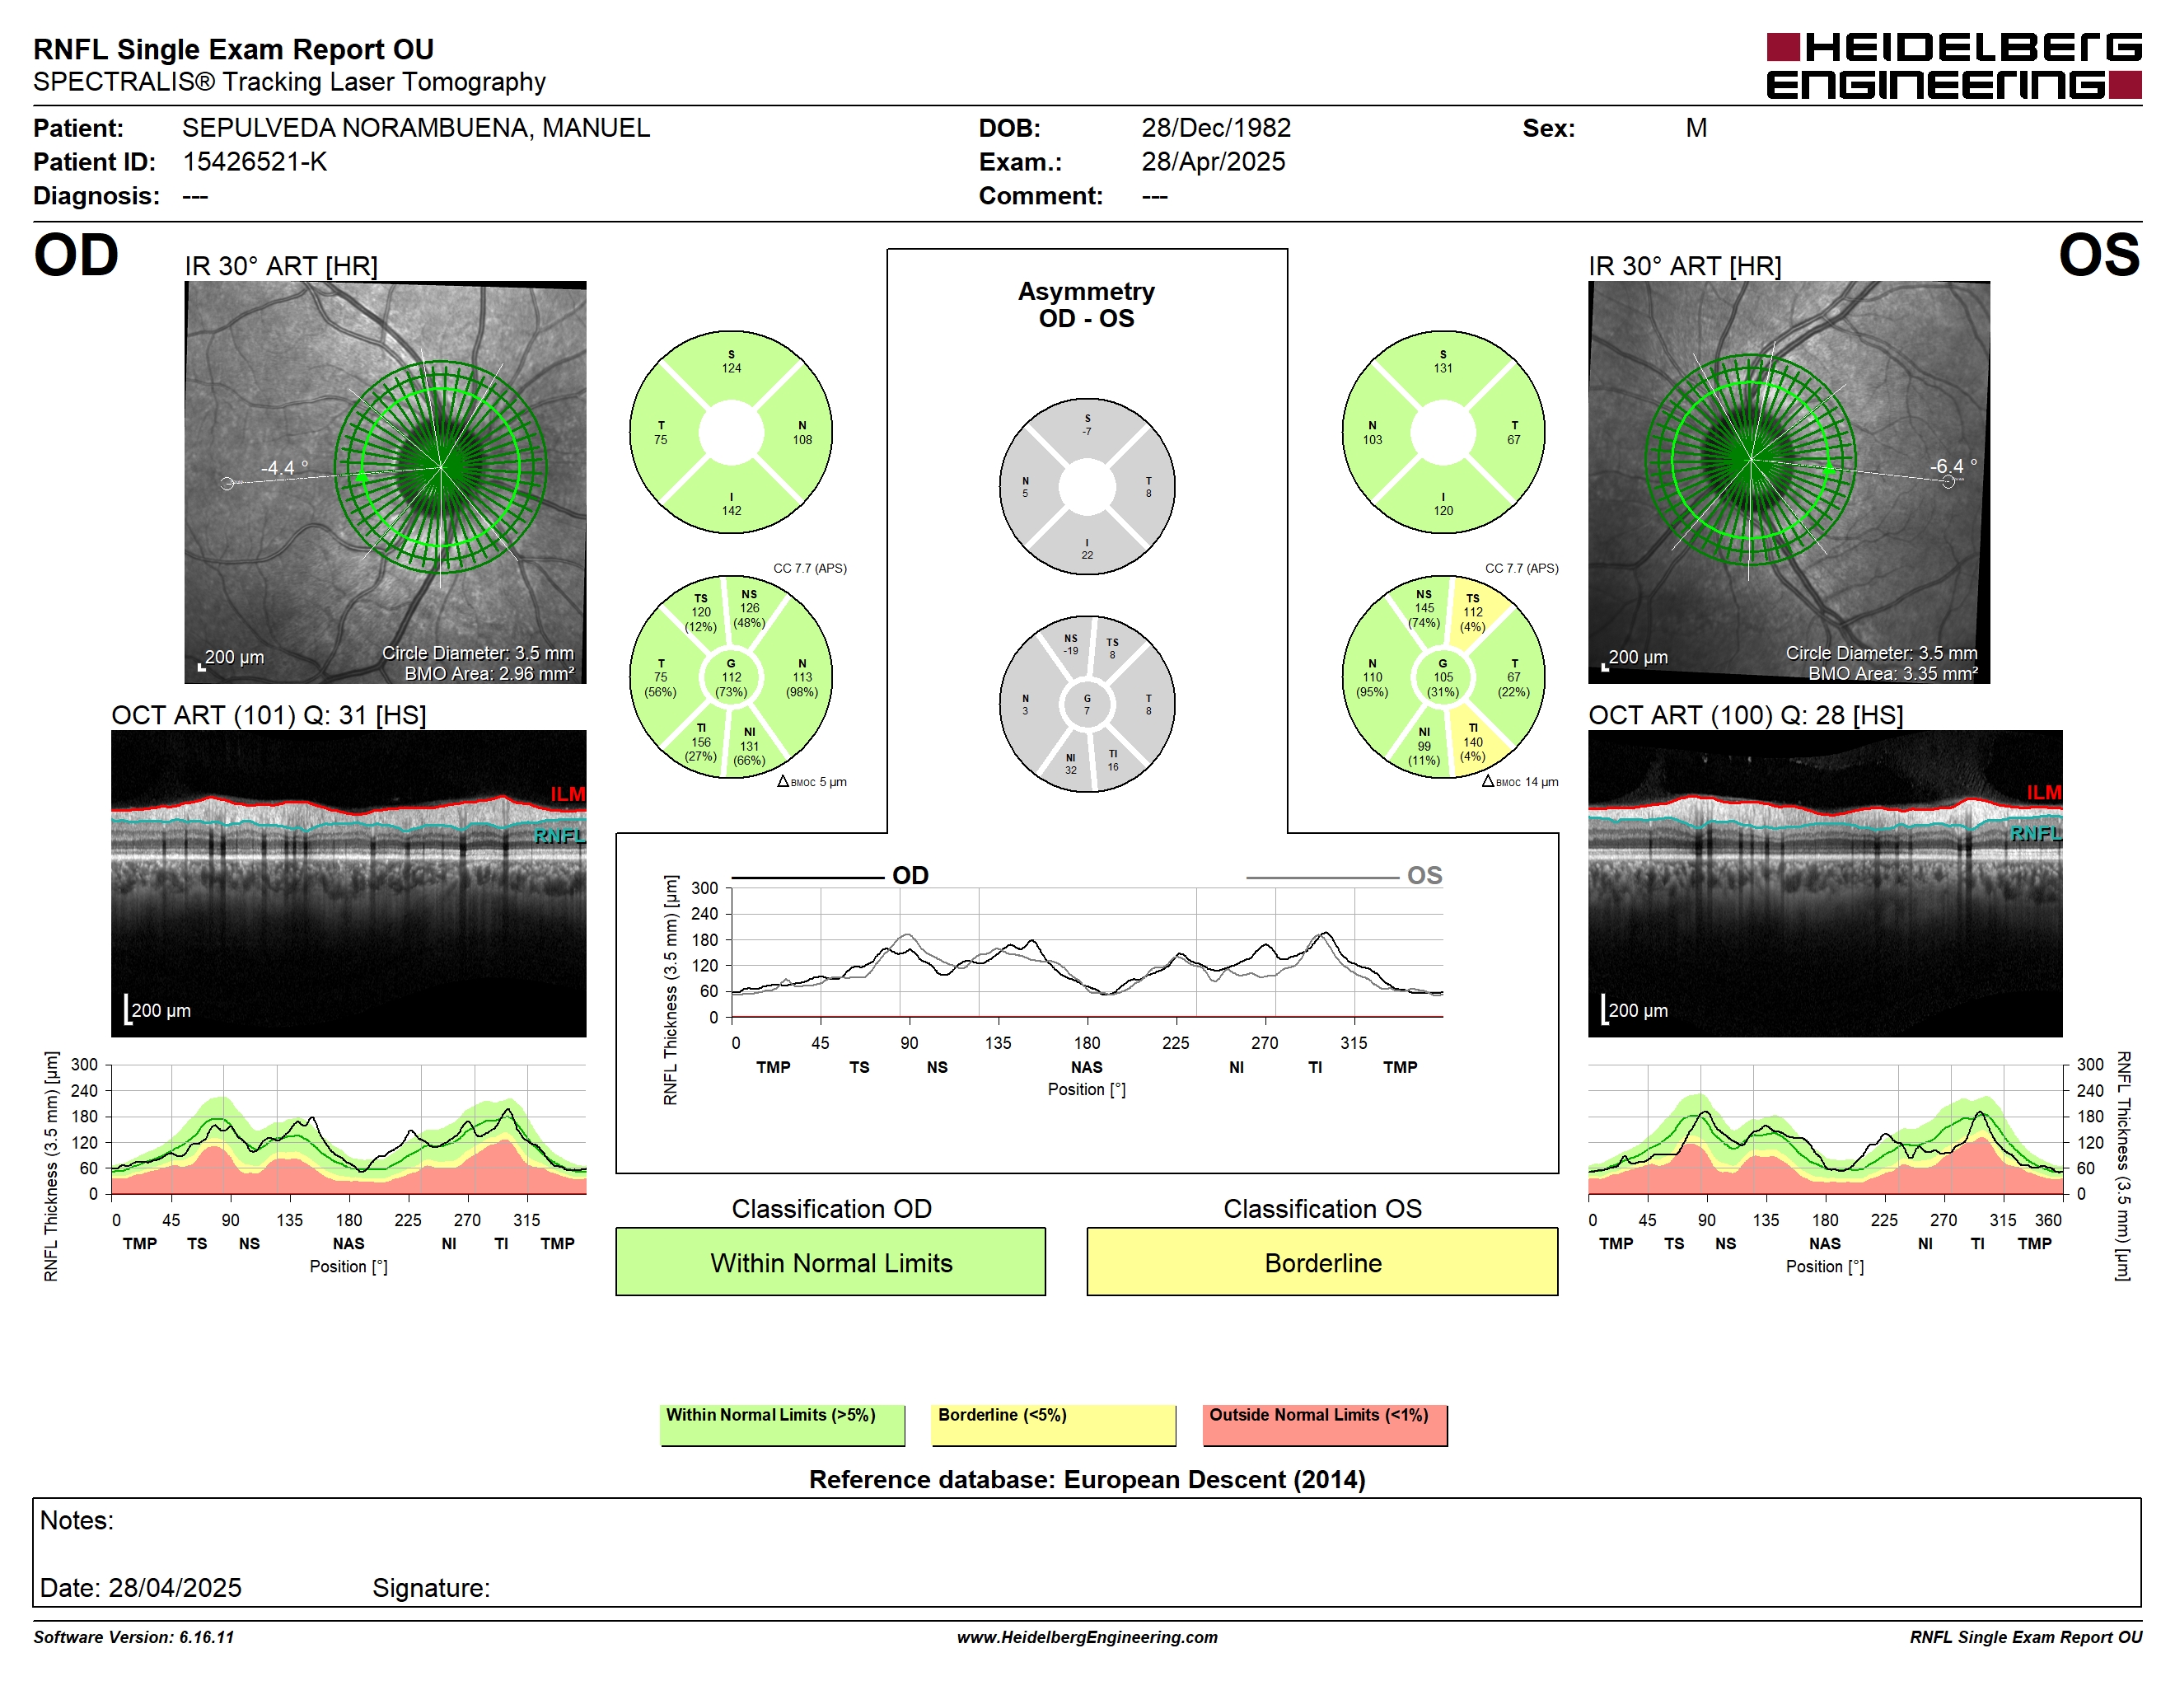
Task: Click the asymmetry NI sector value 32
Action: [1070, 770]
